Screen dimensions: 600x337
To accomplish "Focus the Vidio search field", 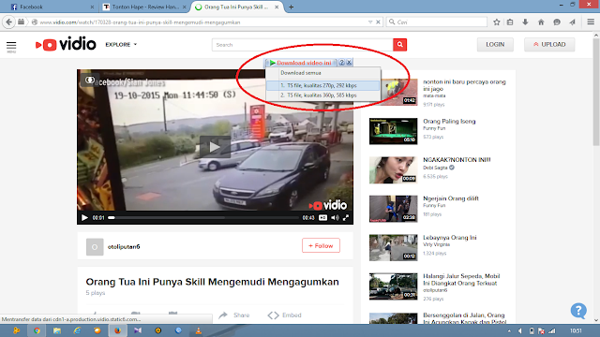I will (302, 45).
